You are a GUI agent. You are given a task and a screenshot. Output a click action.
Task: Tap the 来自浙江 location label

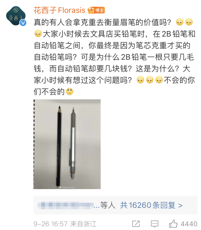tap(83, 224)
